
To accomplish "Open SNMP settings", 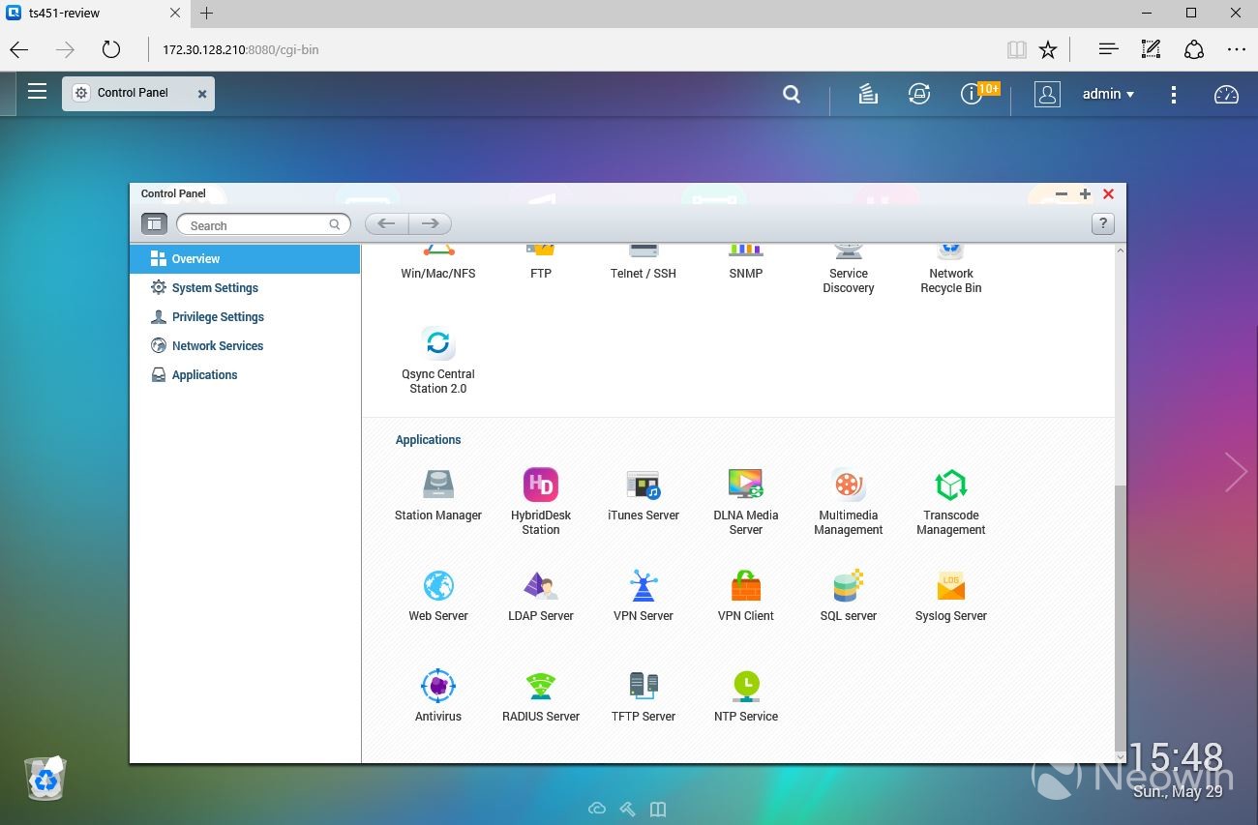I will coord(745,263).
